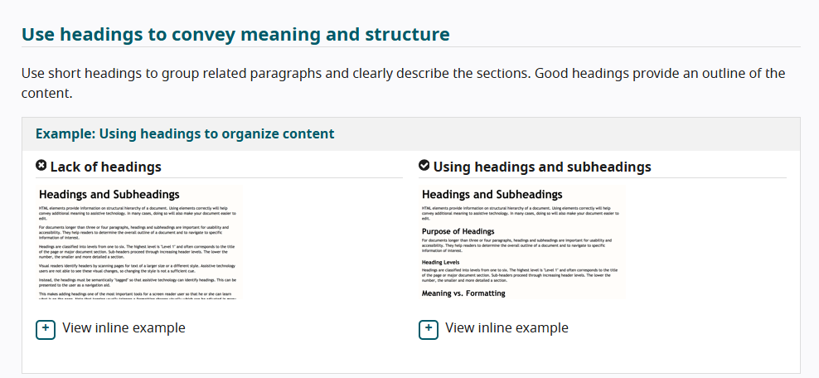
Task: Click Purpose of Headings in the right sample
Action: click(458, 231)
